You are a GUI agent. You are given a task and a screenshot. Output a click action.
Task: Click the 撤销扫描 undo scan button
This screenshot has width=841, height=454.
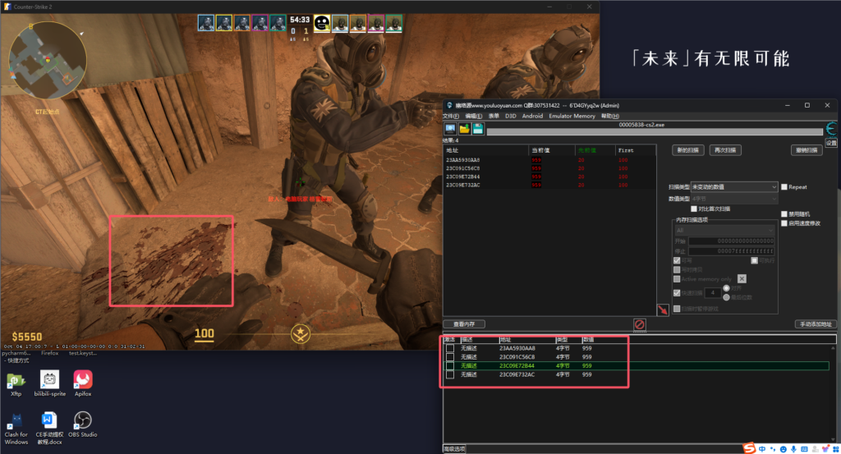[807, 150]
